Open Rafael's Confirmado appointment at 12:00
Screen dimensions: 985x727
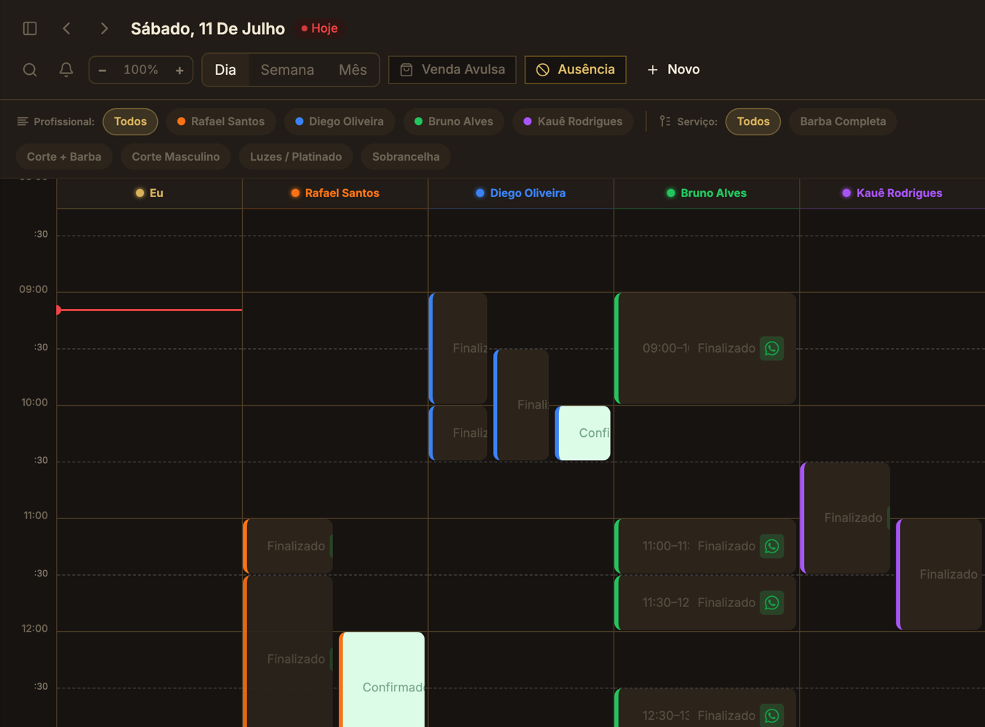(x=382, y=680)
